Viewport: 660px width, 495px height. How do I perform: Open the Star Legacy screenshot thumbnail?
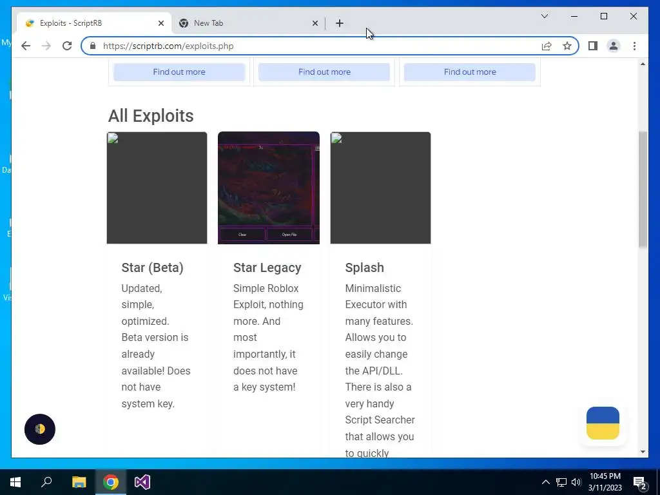coord(269,188)
